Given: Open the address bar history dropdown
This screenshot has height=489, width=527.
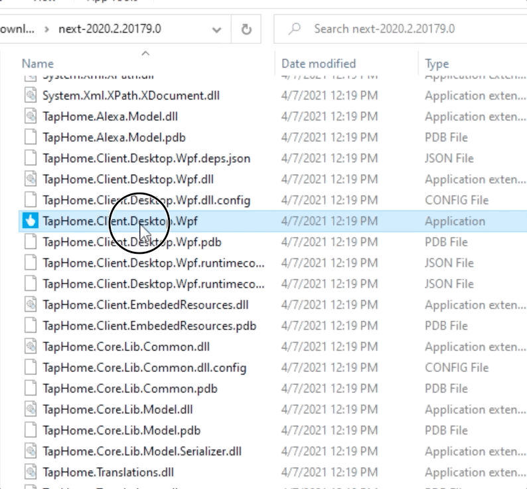Looking at the screenshot, I should point(217,29).
